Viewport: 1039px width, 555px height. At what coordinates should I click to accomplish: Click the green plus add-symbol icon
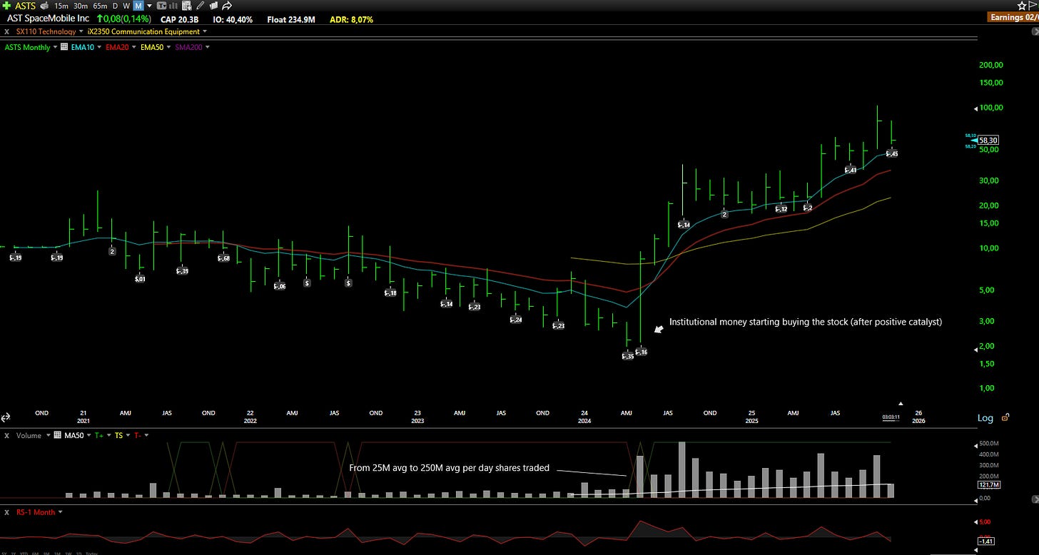6,6
